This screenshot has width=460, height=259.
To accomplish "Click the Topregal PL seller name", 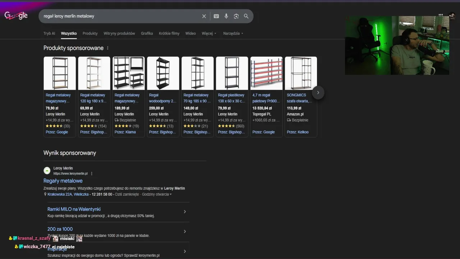I will pyautogui.click(x=262, y=114).
